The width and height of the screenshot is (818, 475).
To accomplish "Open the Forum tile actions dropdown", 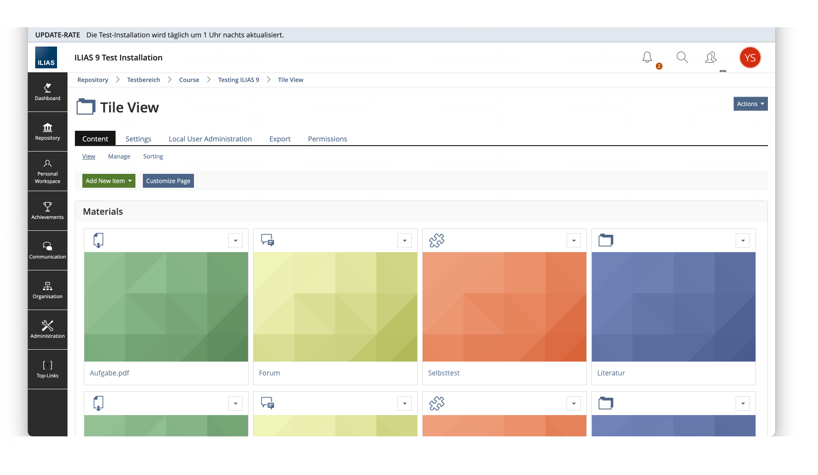I will 405,241.
